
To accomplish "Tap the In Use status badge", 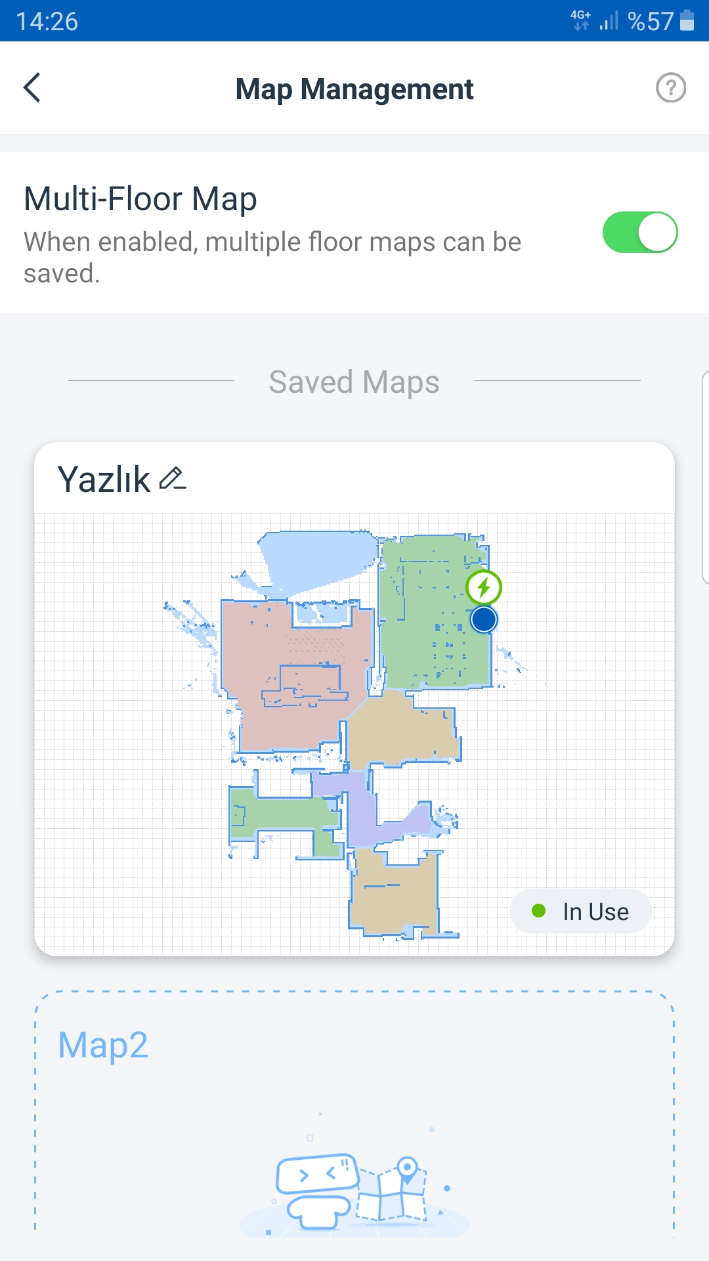I will 580,912.
